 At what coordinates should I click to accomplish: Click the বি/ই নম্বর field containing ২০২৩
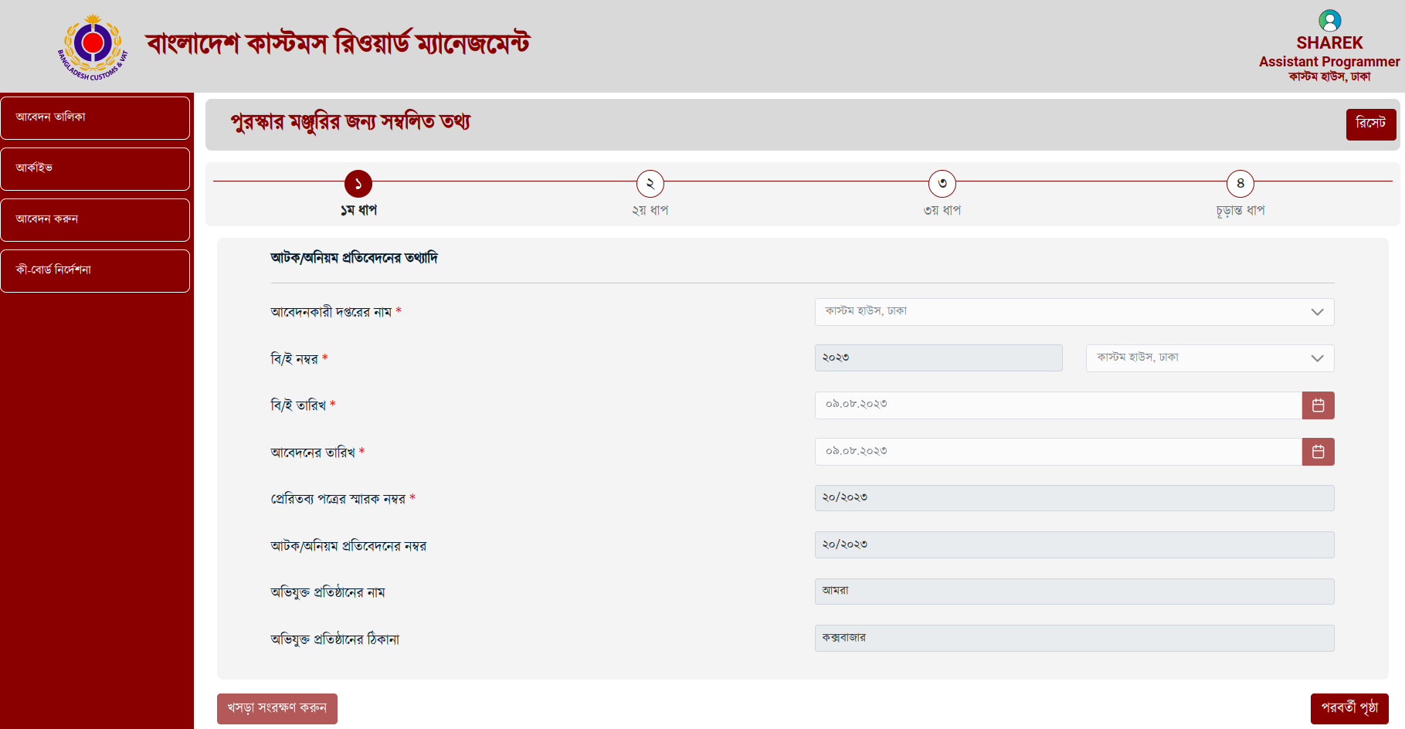[938, 358]
